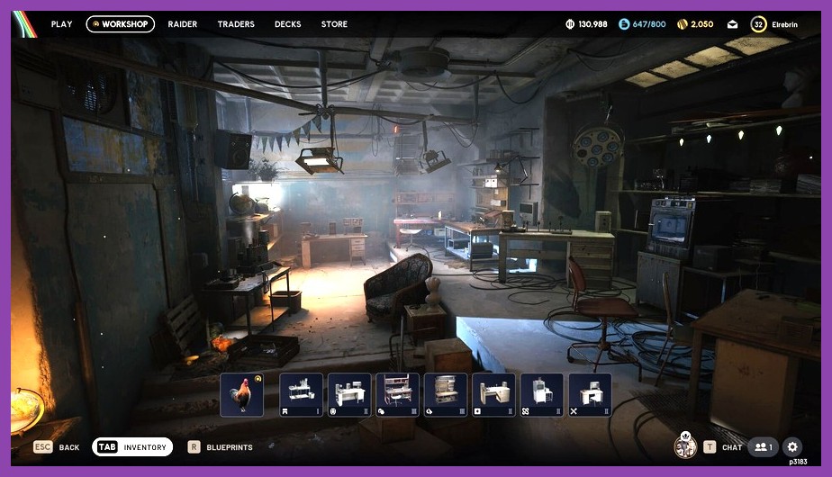Select the tier III shelving unit station card
Viewport: 832px width, 477px height.
pos(446,395)
